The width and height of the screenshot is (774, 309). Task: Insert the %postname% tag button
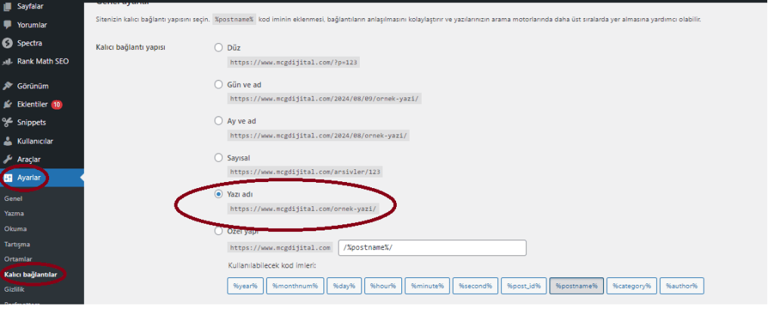(x=576, y=286)
